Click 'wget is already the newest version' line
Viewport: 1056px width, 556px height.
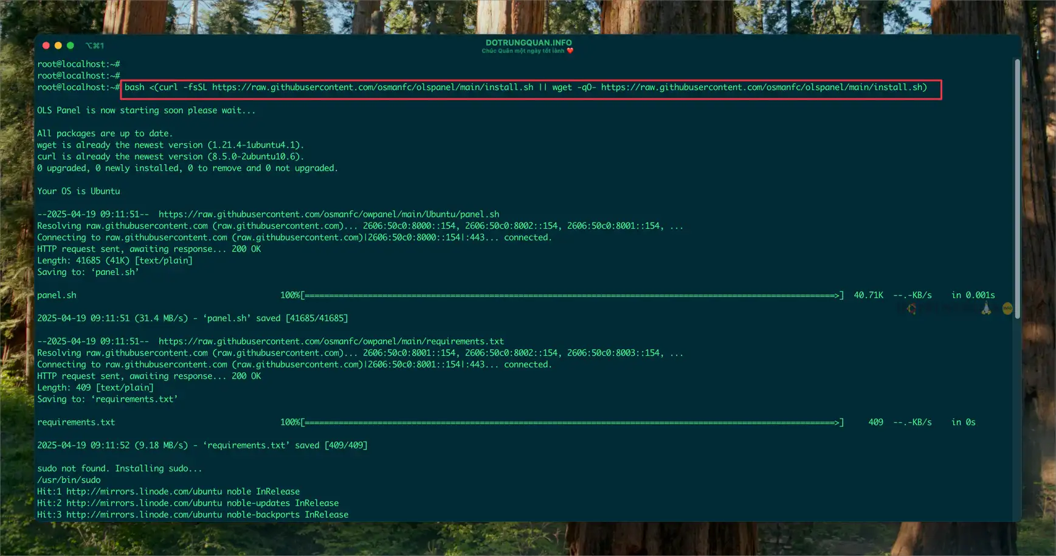tap(170, 145)
